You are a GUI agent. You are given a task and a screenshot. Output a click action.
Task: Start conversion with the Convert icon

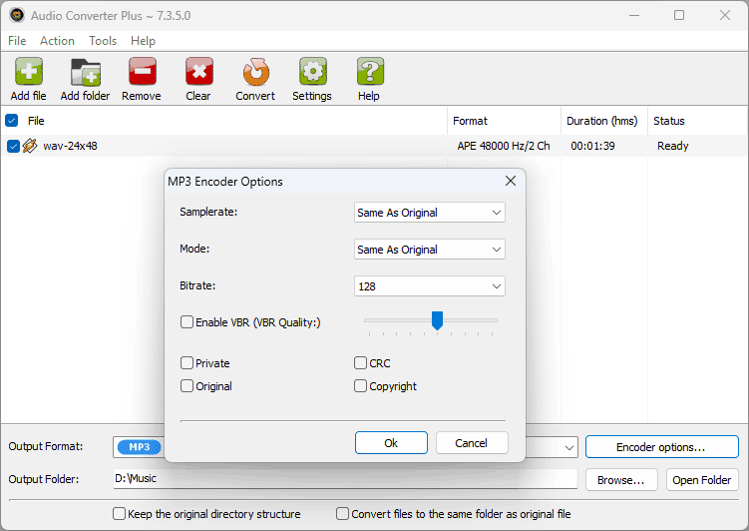pos(256,72)
